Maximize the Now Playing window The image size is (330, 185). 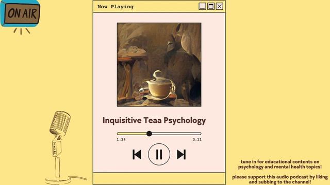tap(211, 6)
